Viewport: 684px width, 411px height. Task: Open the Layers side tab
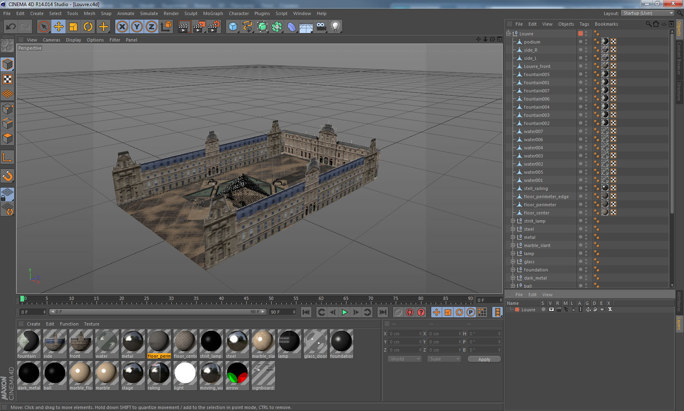tap(679, 324)
